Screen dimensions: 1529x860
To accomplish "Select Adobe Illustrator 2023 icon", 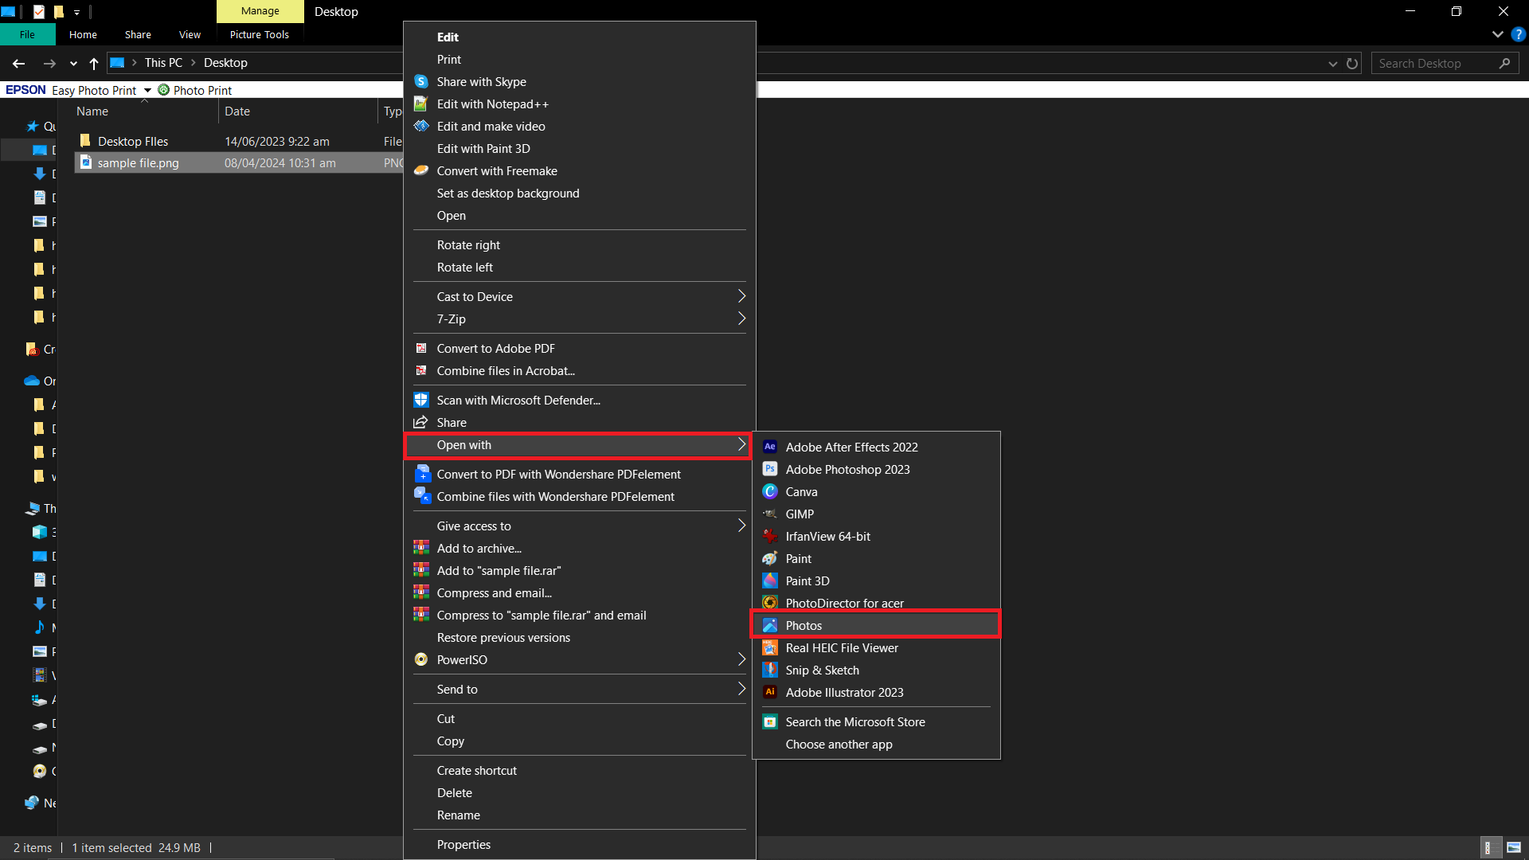I will [x=772, y=692].
